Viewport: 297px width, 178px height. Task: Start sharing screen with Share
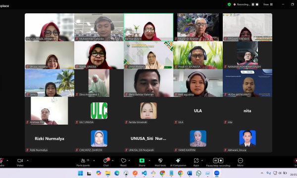pos(142,162)
